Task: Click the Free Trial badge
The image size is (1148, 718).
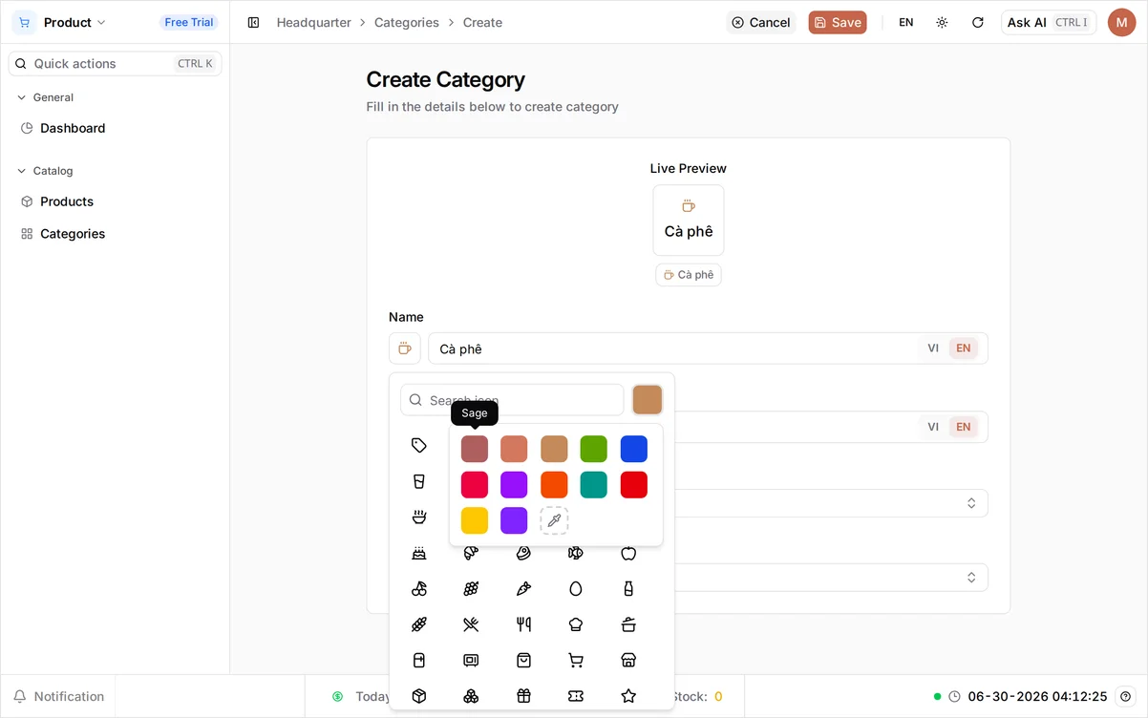Action: [x=189, y=22]
